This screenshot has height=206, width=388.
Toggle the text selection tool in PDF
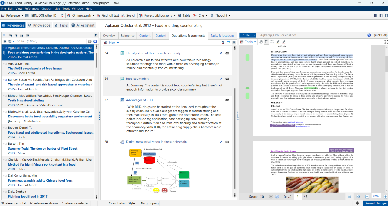tap(266, 42)
